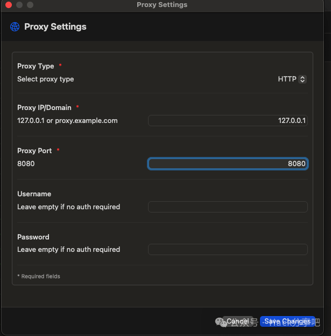The height and width of the screenshot is (336, 331).
Task: Save the proxy configuration with Save Changes
Action: click(287, 321)
